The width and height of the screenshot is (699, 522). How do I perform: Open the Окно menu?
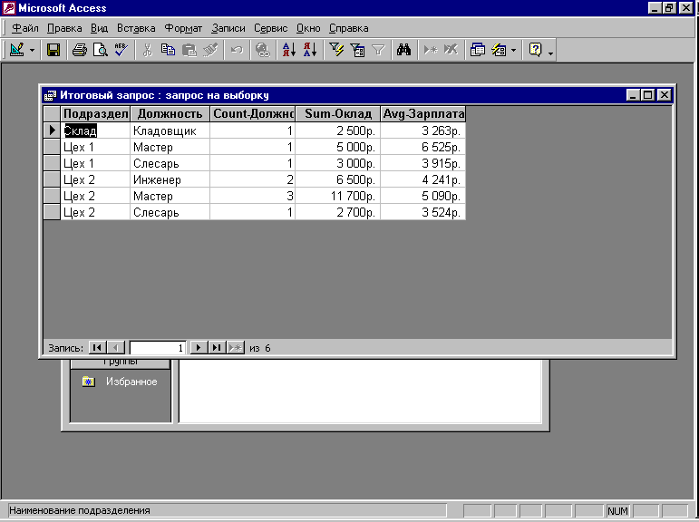coord(308,28)
